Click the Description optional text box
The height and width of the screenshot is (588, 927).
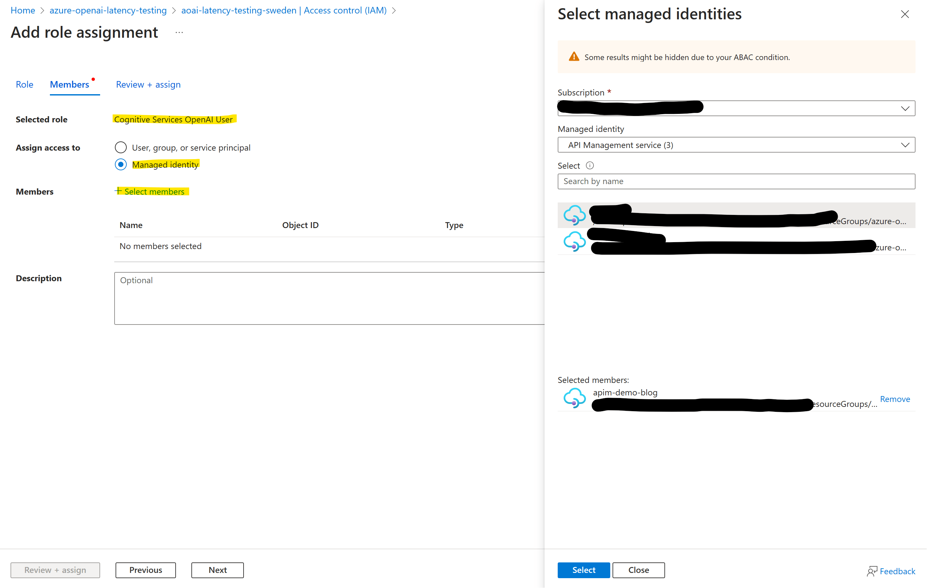(x=329, y=298)
